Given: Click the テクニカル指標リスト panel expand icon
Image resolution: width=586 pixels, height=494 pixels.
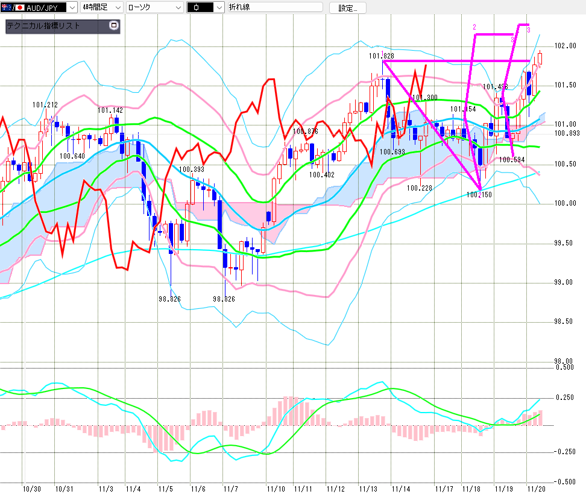Looking at the screenshot, I should pyautogui.click(x=113, y=26).
